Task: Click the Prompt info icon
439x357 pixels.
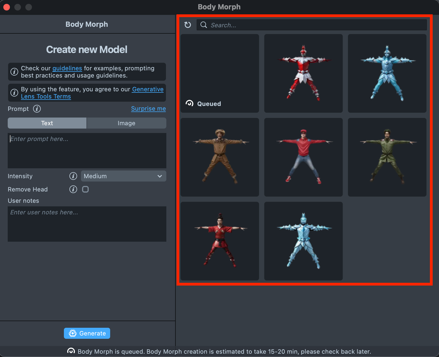Action: tap(37, 109)
